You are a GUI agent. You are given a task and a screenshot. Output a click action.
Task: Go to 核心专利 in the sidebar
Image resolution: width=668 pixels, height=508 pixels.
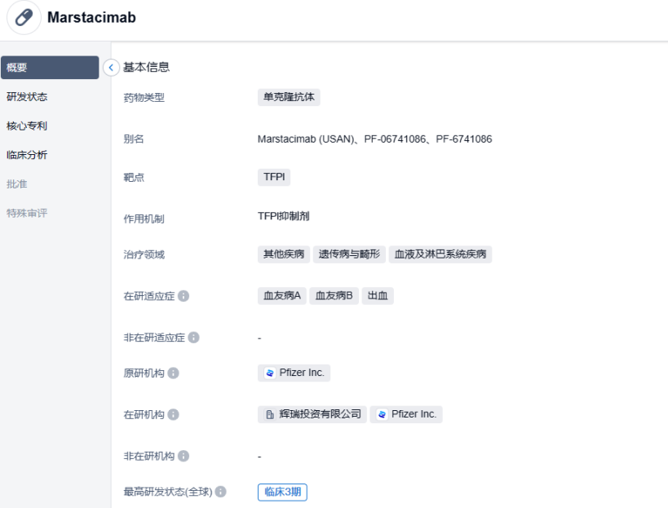(27, 126)
